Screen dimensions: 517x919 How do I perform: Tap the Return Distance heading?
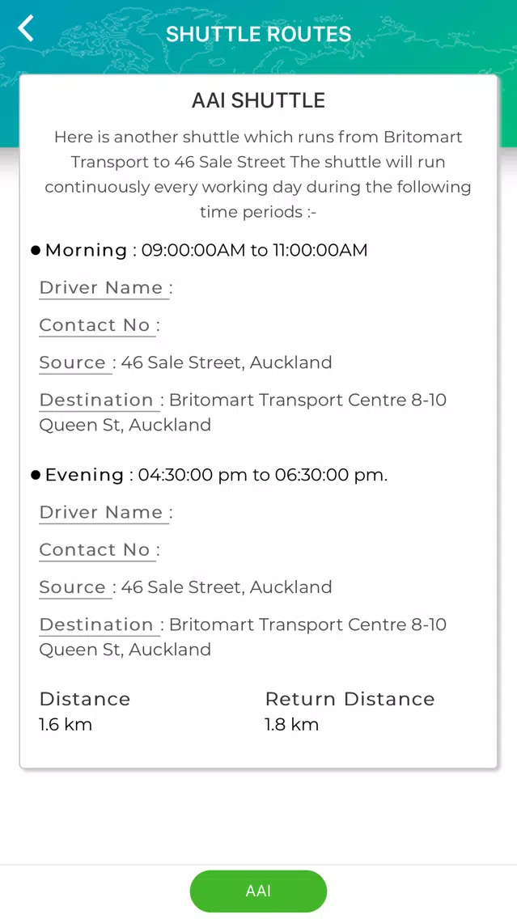pos(350,699)
